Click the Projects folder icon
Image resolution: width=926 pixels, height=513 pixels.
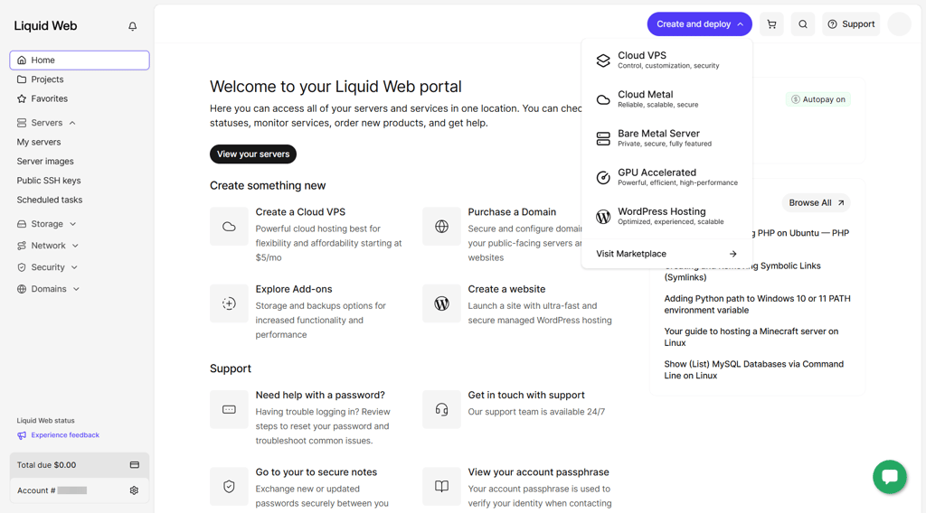pyautogui.click(x=22, y=79)
